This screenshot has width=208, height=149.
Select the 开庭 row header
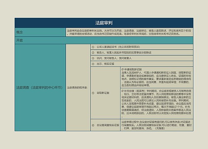pyautogui.click(x=104, y=41)
